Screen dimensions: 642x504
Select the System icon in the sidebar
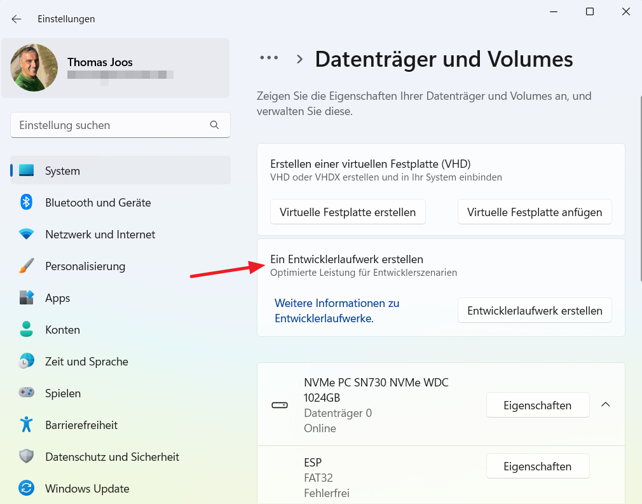pyautogui.click(x=27, y=170)
